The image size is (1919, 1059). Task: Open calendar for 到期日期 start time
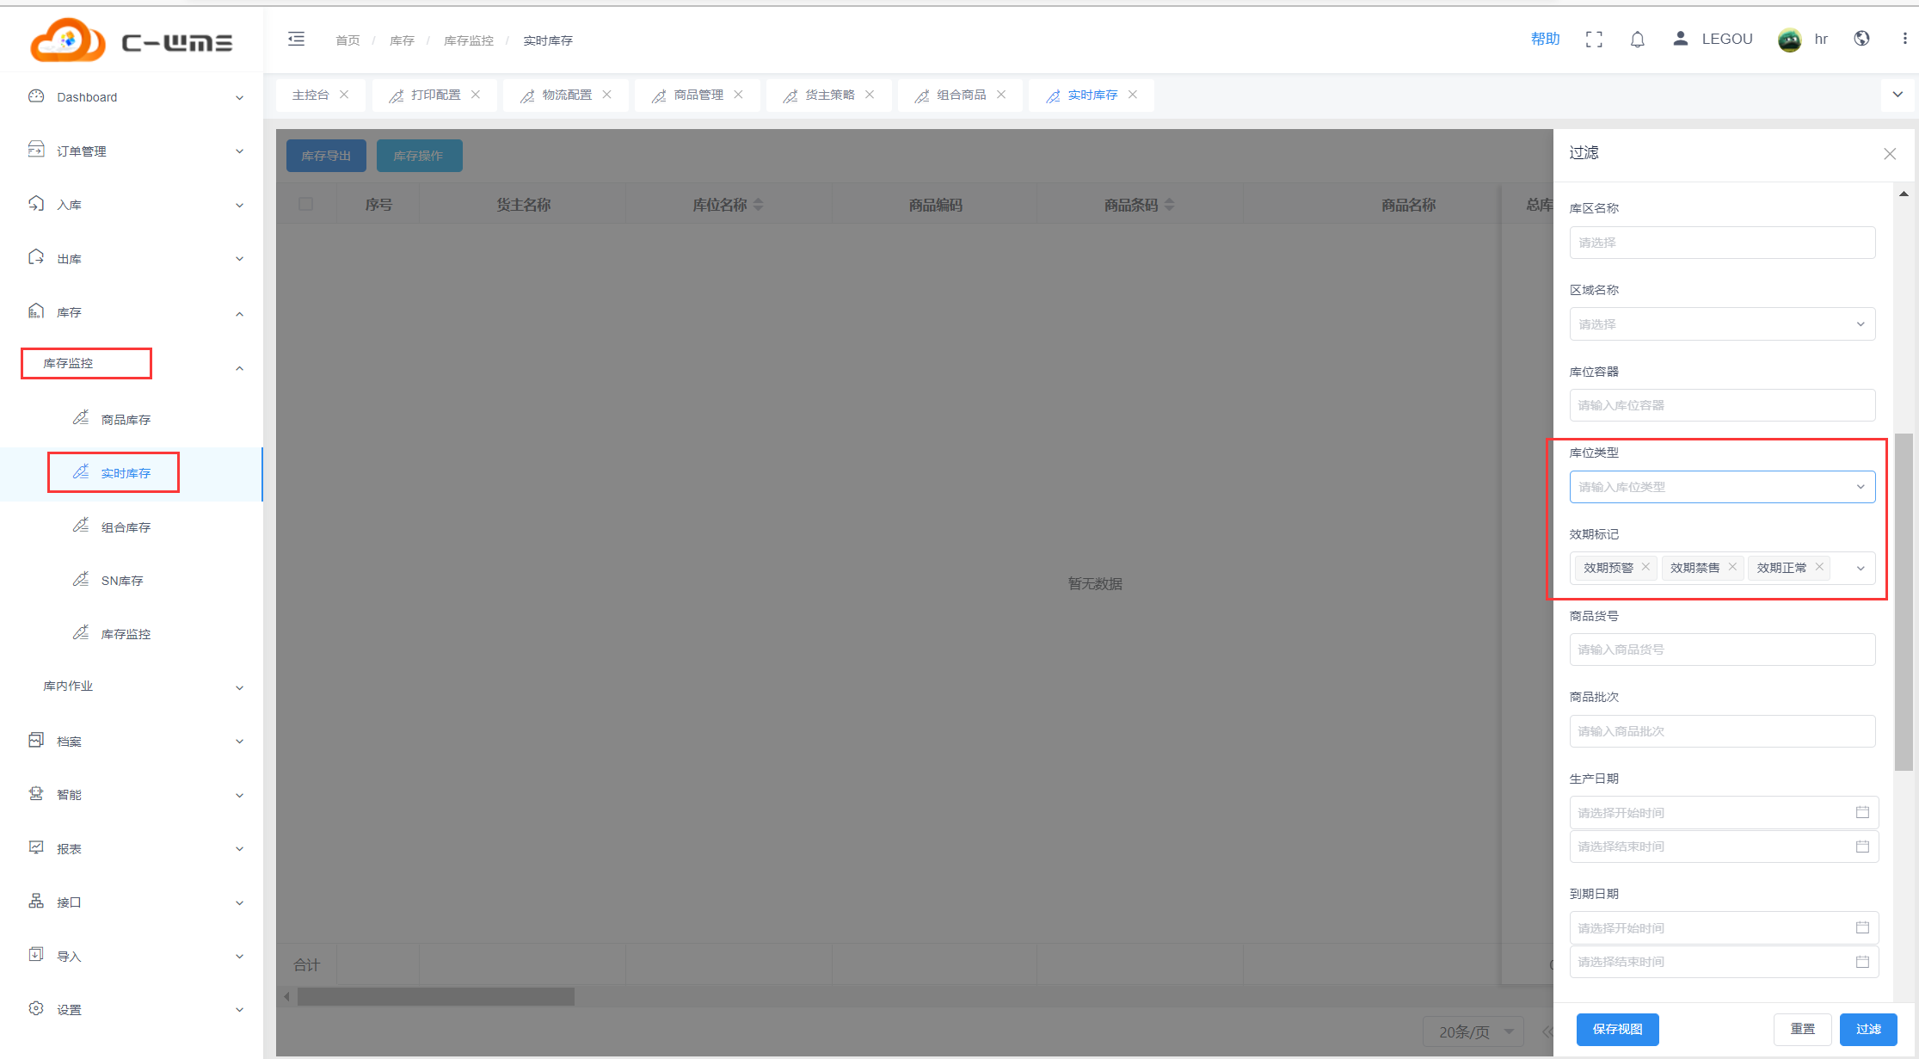(1862, 927)
